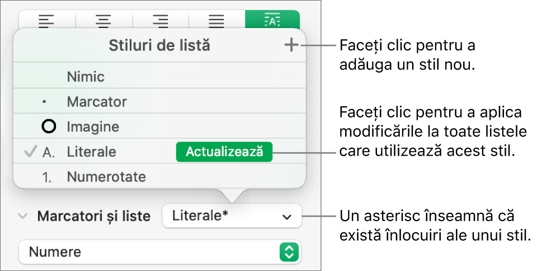The image size is (537, 271).
Task: Click the Stiluri de listă title
Action: click(x=159, y=46)
